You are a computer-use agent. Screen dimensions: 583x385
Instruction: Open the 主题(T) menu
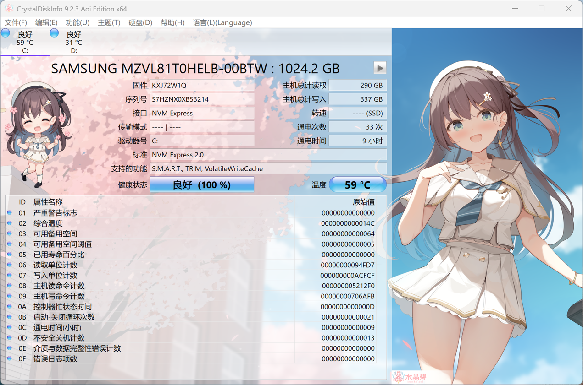109,22
